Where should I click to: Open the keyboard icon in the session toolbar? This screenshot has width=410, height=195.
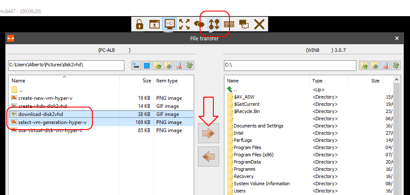coord(229,25)
